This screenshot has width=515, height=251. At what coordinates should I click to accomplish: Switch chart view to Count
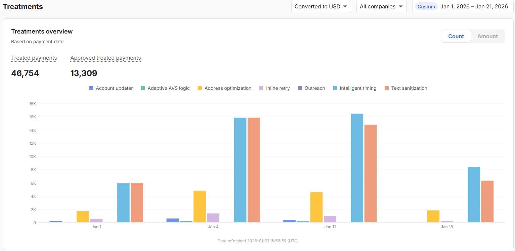tap(456, 36)
